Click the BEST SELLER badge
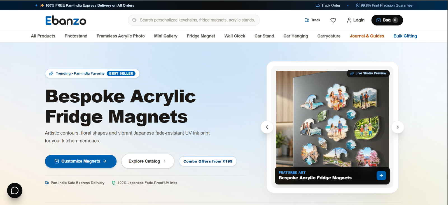 point(121,74)
